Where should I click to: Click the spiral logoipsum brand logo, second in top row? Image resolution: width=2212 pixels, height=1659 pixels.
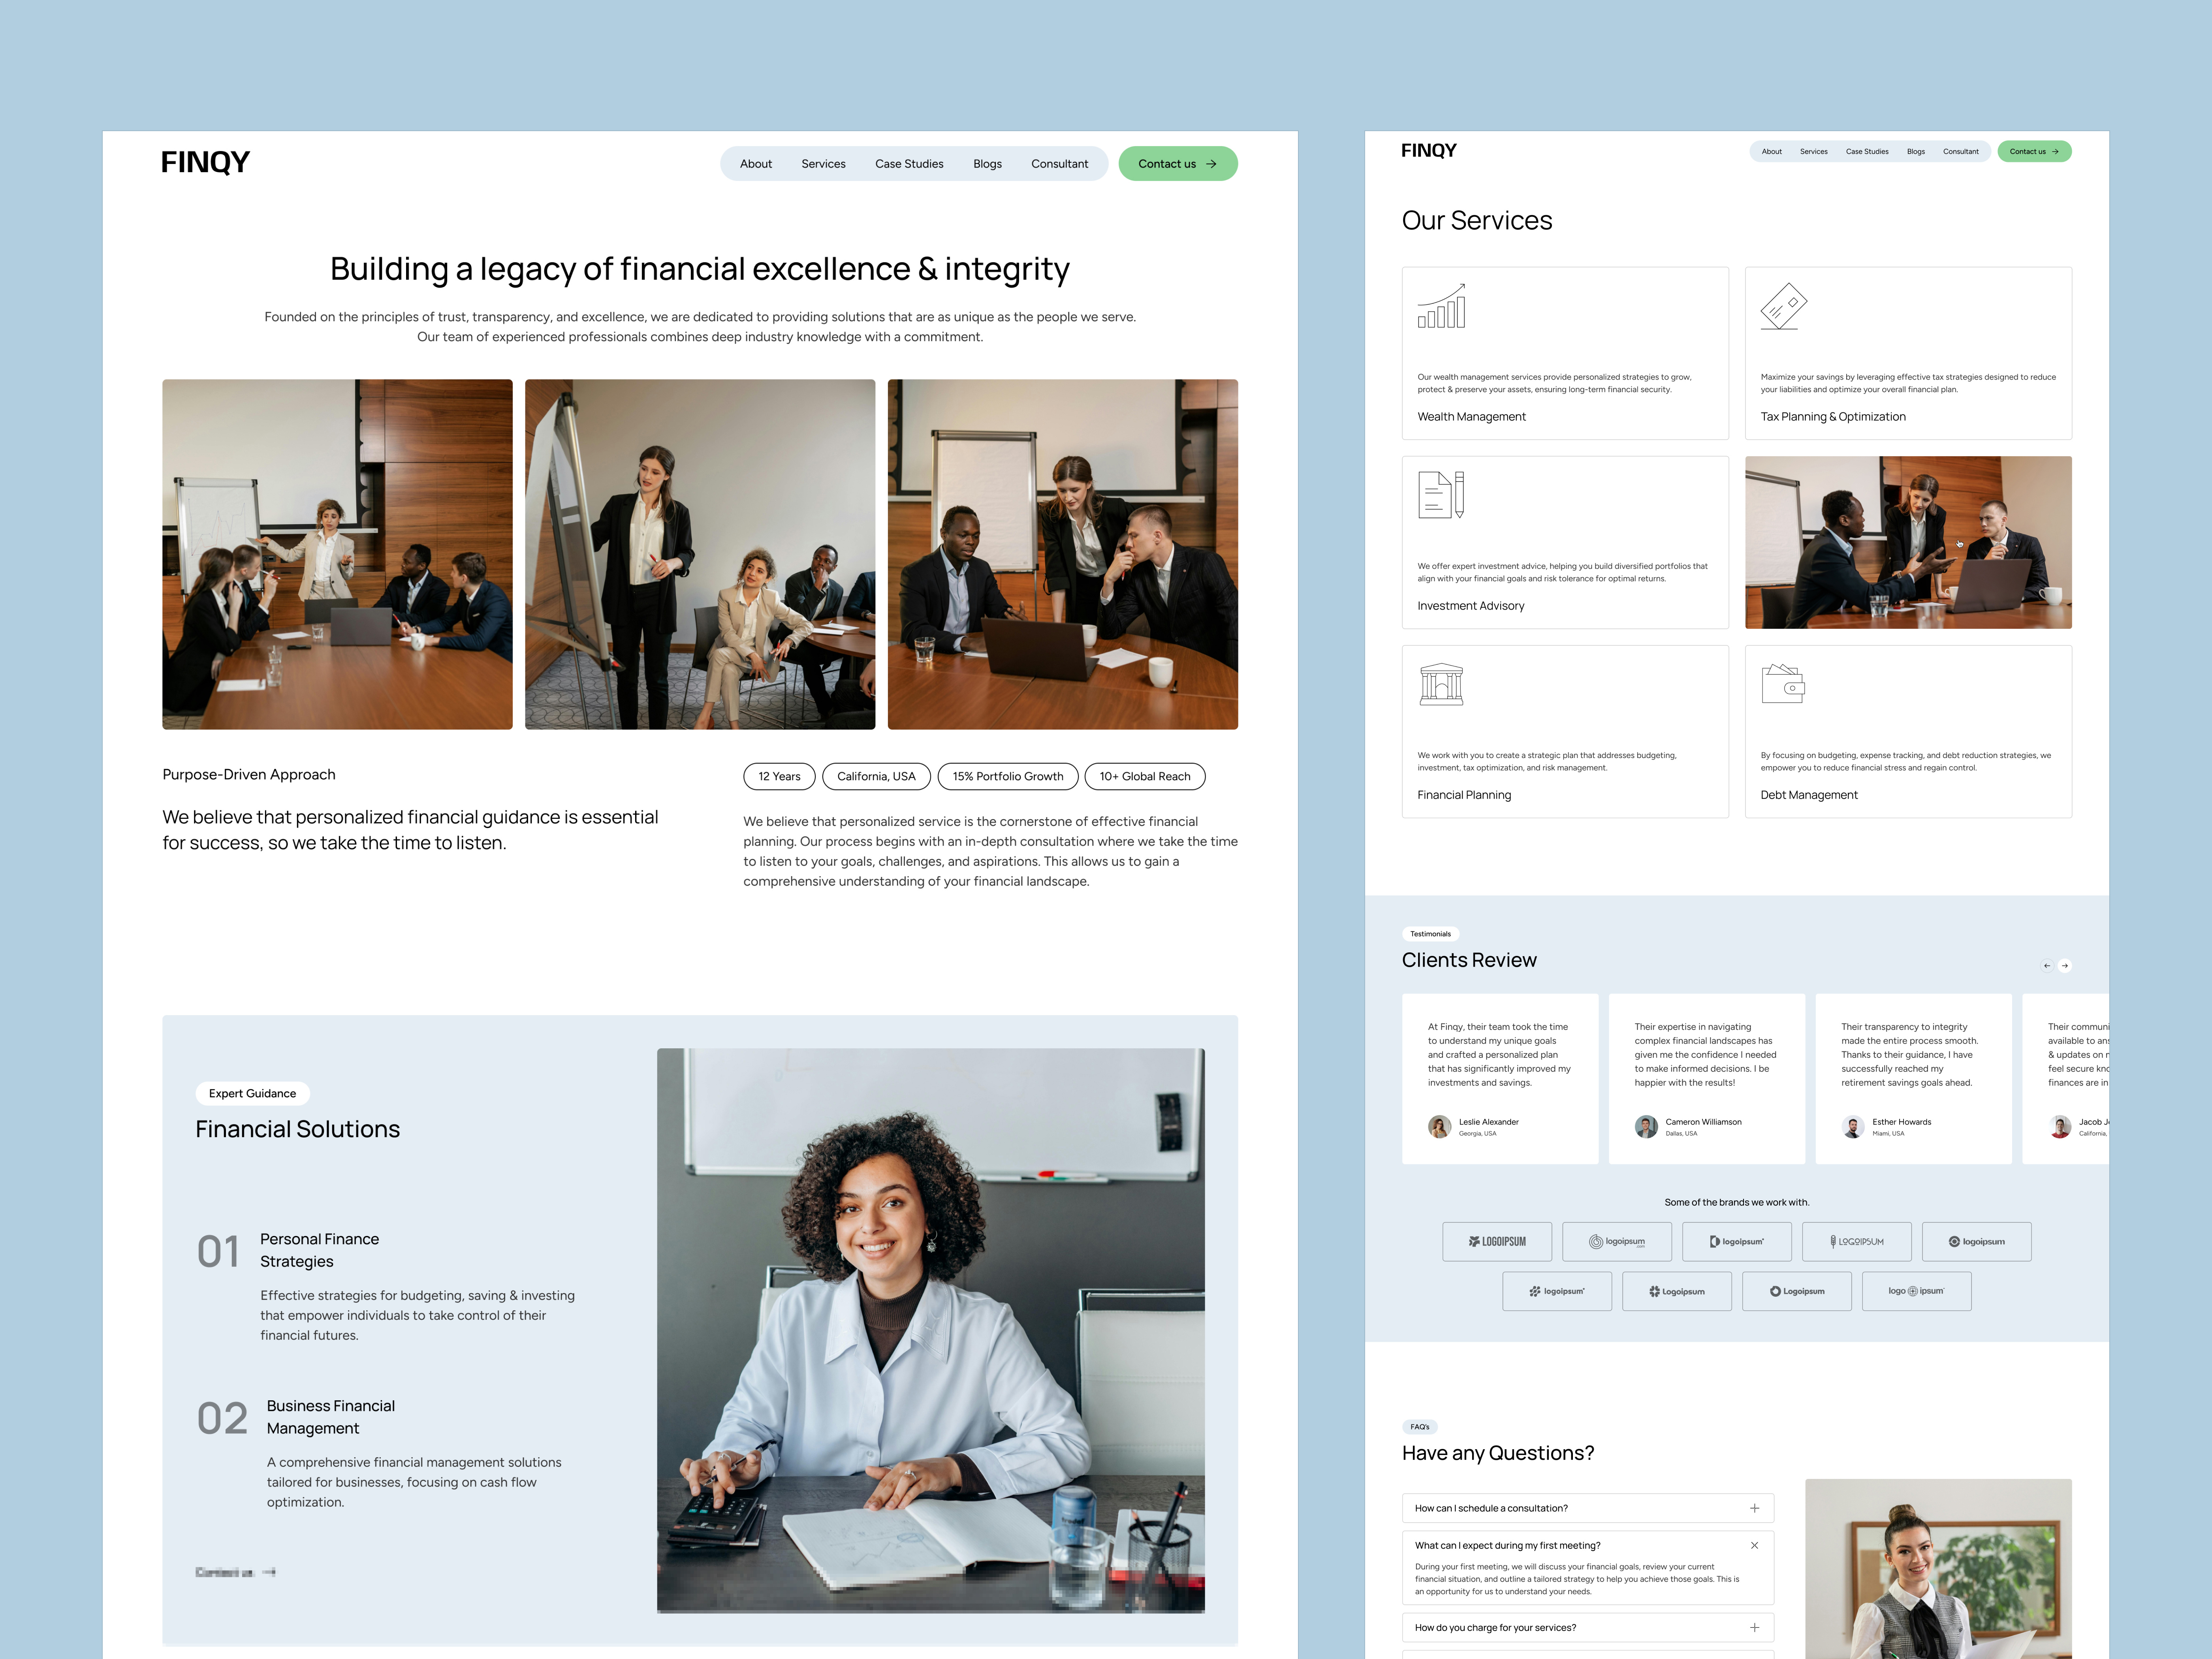coord(1617,1242)
